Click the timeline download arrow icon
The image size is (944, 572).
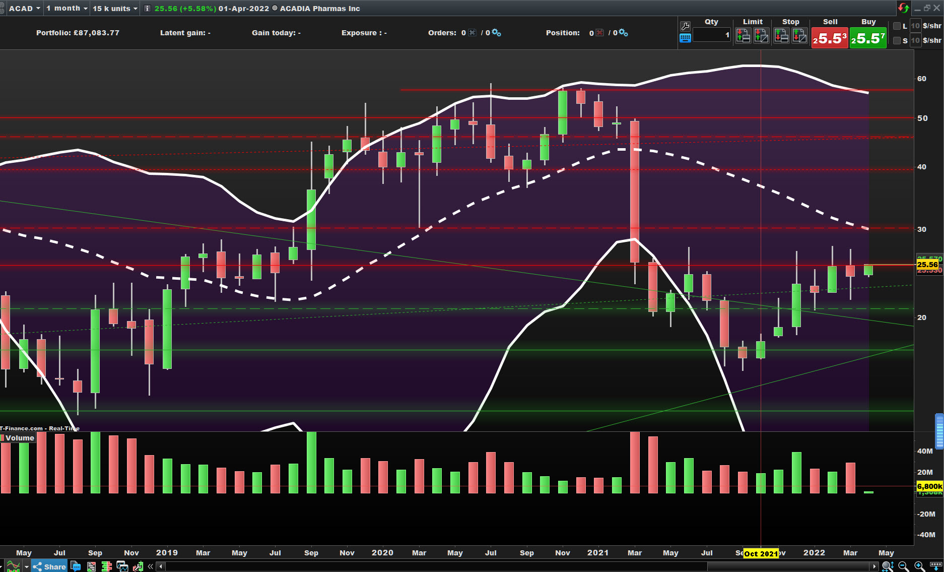936,566
